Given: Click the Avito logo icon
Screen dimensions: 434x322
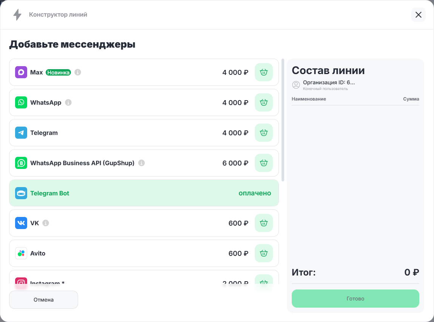Looking at the screenshot, I should click(21, 253).
